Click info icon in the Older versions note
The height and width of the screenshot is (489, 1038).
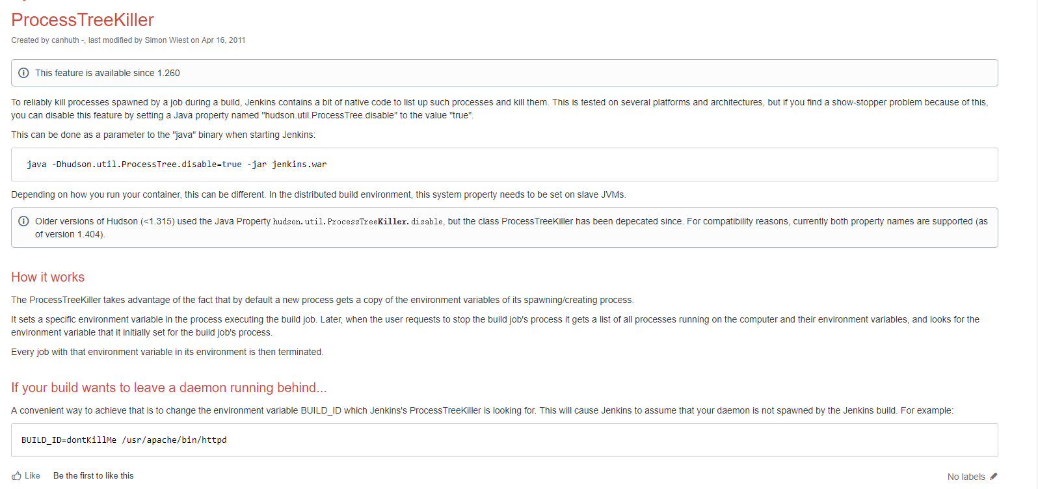pyautogui.click(x=23, y=221)
